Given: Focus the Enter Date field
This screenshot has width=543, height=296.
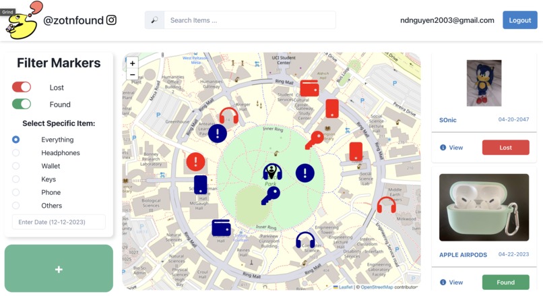Looking at the screenshot, I should 59,222.
